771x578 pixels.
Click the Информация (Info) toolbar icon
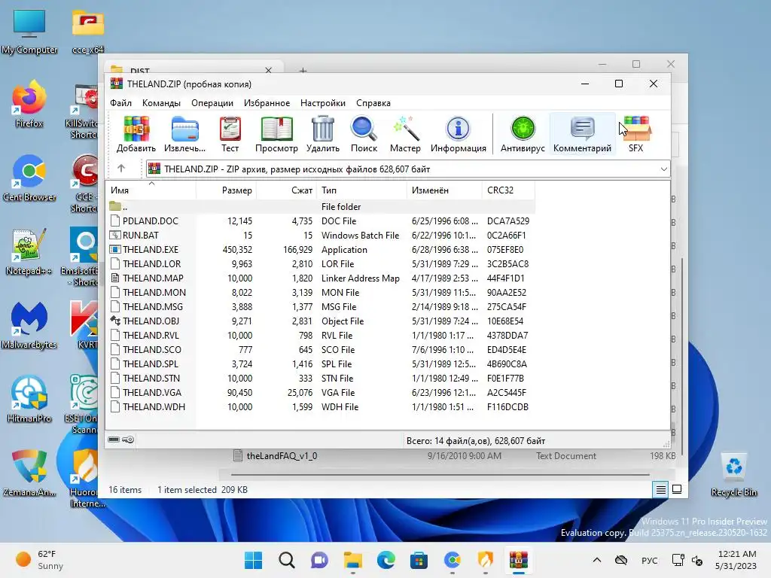[x=459, y=134]
